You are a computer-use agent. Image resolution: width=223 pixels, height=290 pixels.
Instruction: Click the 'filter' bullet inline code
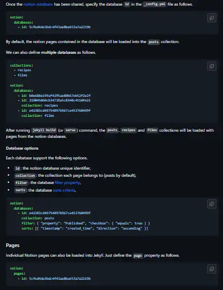[x=22, y=183]
